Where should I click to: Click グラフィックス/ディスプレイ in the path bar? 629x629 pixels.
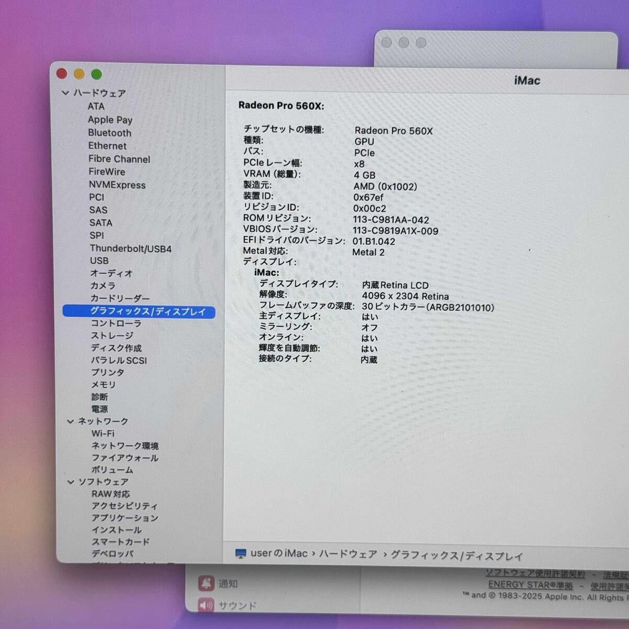[457, 556]
